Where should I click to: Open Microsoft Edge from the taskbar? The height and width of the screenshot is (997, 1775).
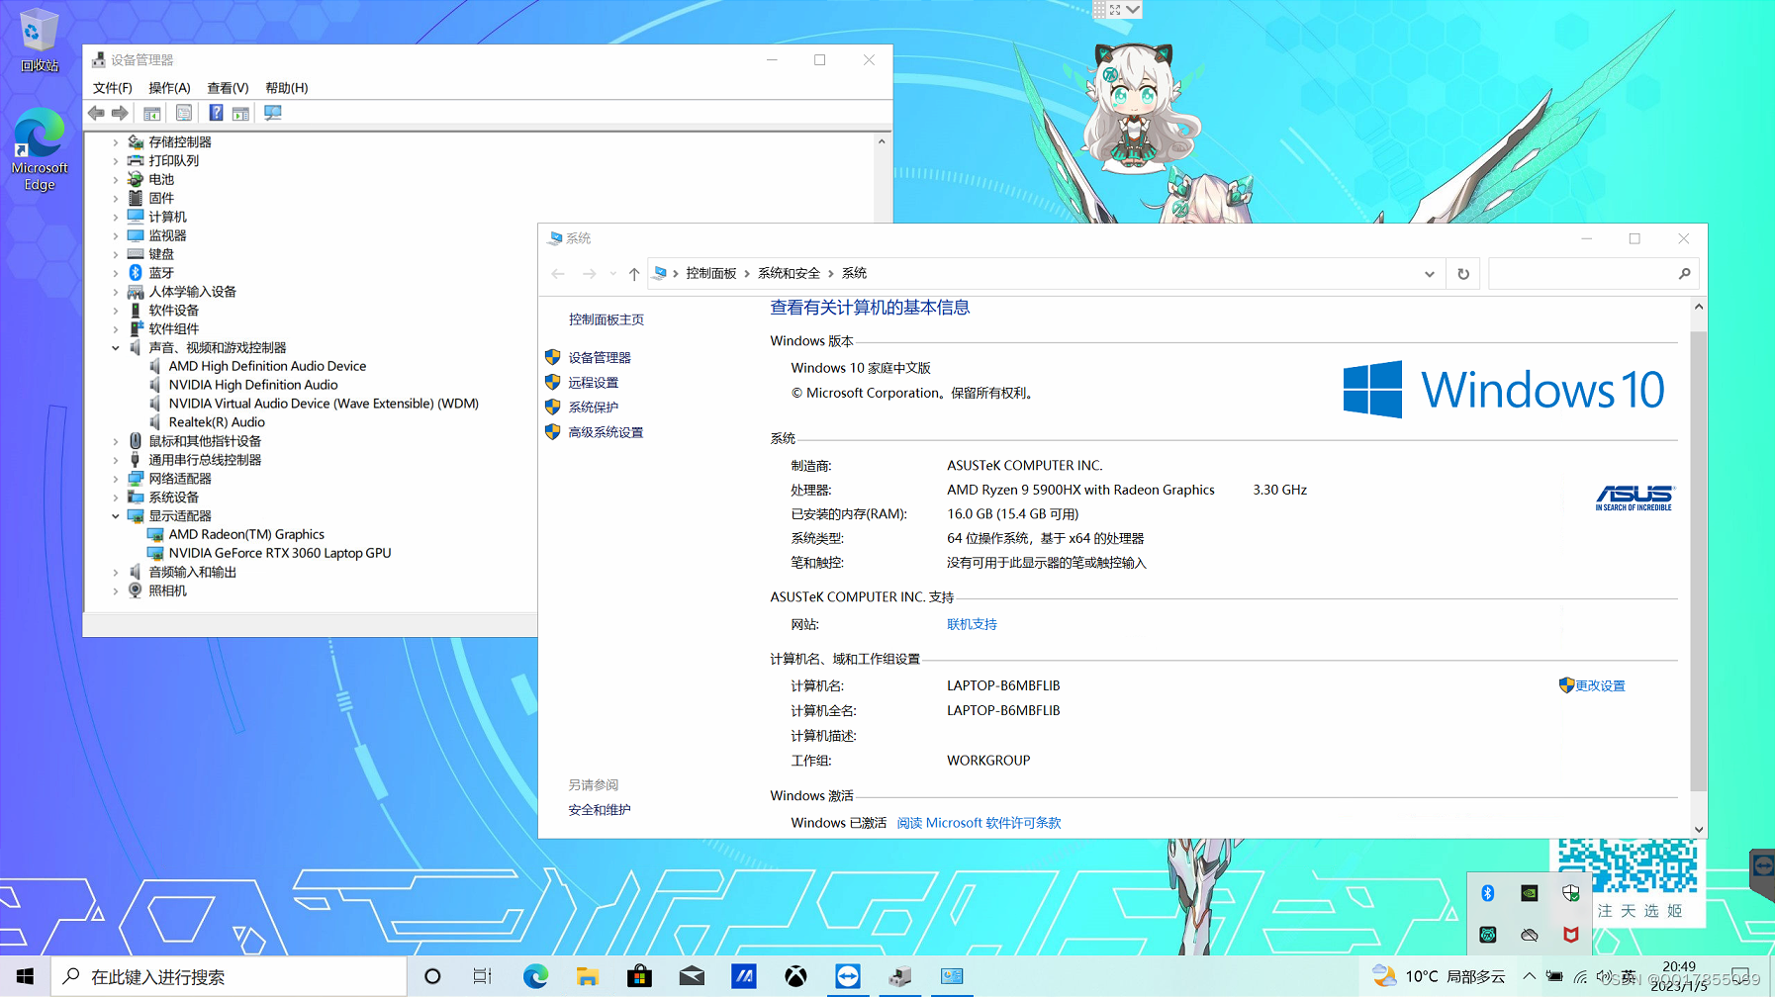pyautogui.click(x=535, y=976)
